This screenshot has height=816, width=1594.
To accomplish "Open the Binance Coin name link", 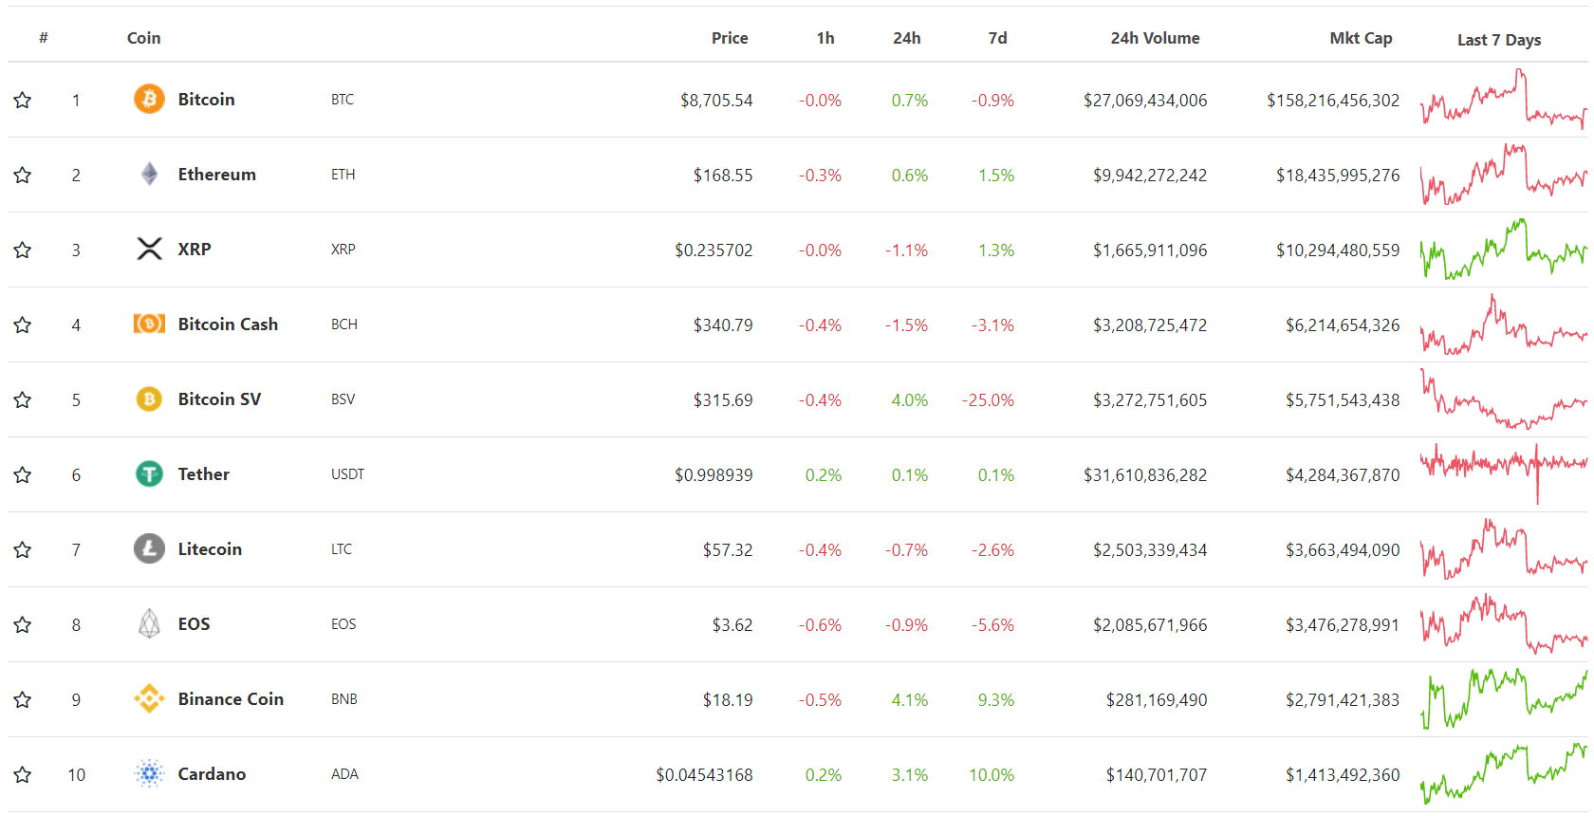I will click(231, 698).
